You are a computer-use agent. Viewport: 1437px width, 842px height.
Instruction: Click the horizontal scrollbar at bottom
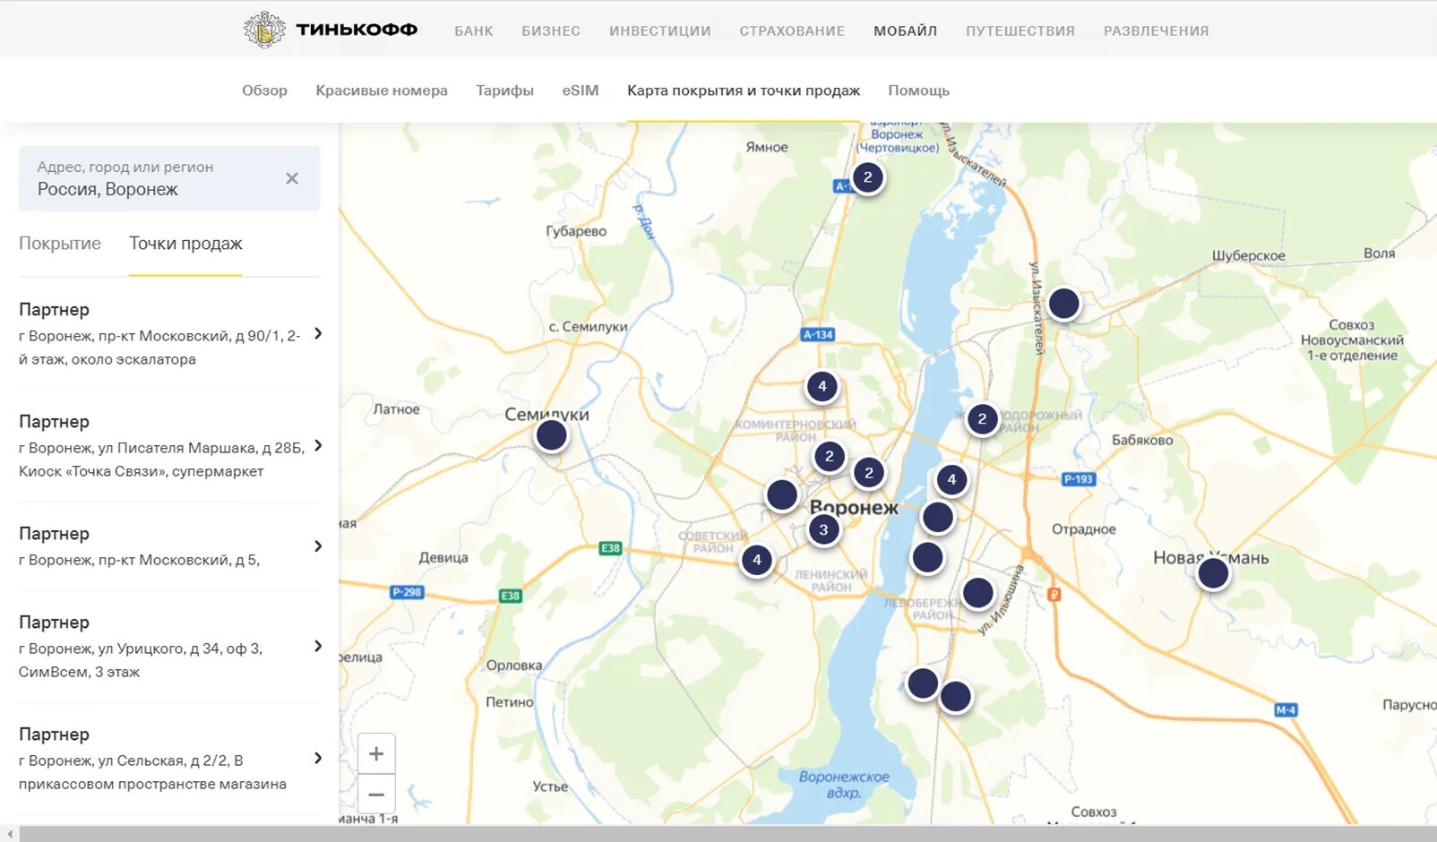click(726, 834)
